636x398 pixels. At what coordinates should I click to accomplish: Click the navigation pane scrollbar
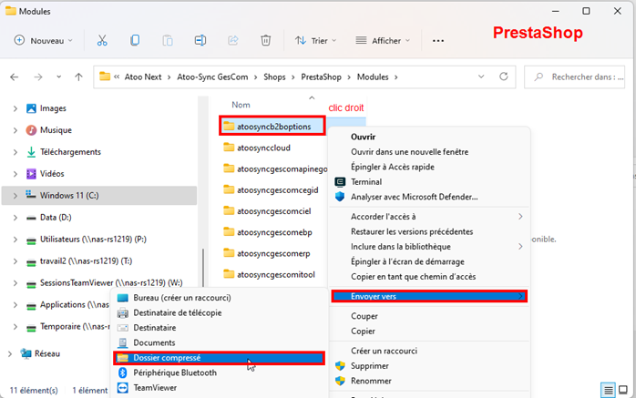coord(203,268)
